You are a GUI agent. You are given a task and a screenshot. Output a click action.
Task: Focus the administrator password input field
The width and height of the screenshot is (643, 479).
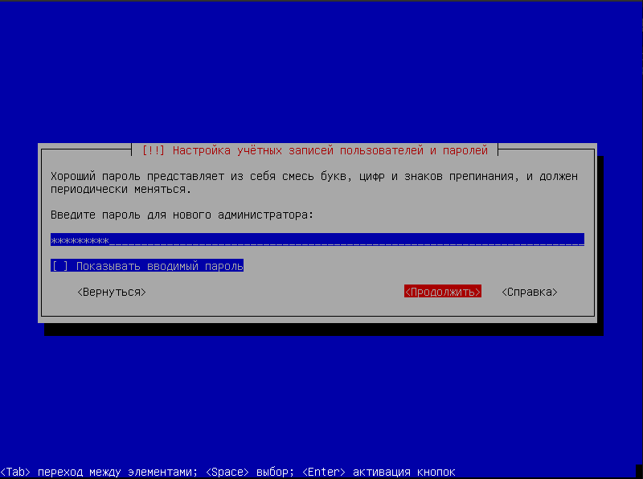317,239
